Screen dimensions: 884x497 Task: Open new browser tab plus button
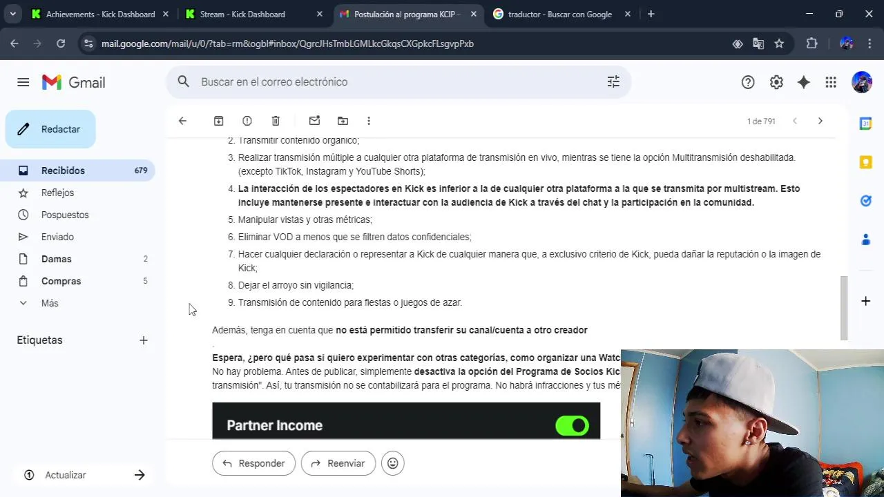coord(651,14)
